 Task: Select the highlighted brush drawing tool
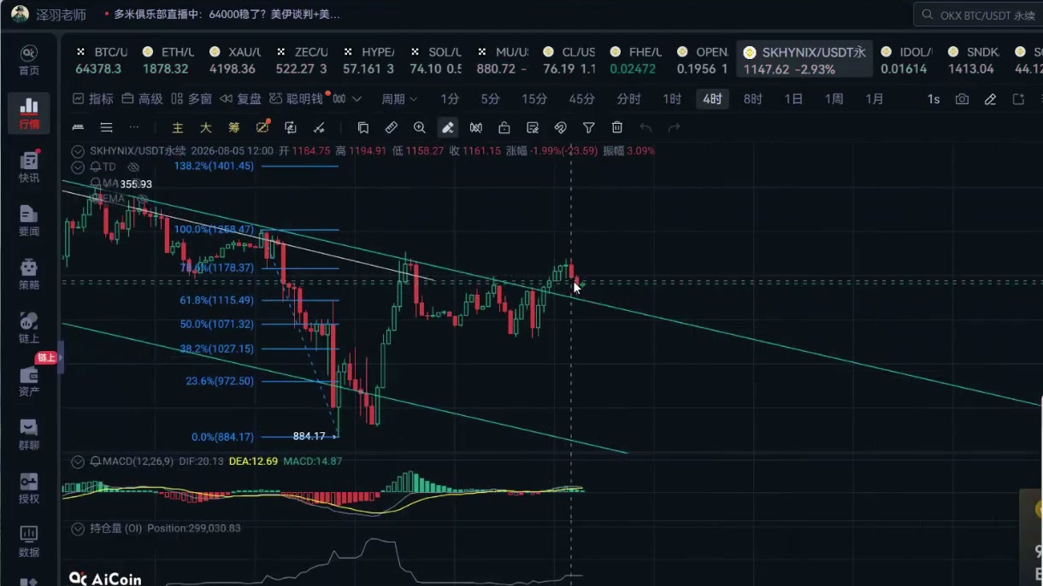coord(447,127)
